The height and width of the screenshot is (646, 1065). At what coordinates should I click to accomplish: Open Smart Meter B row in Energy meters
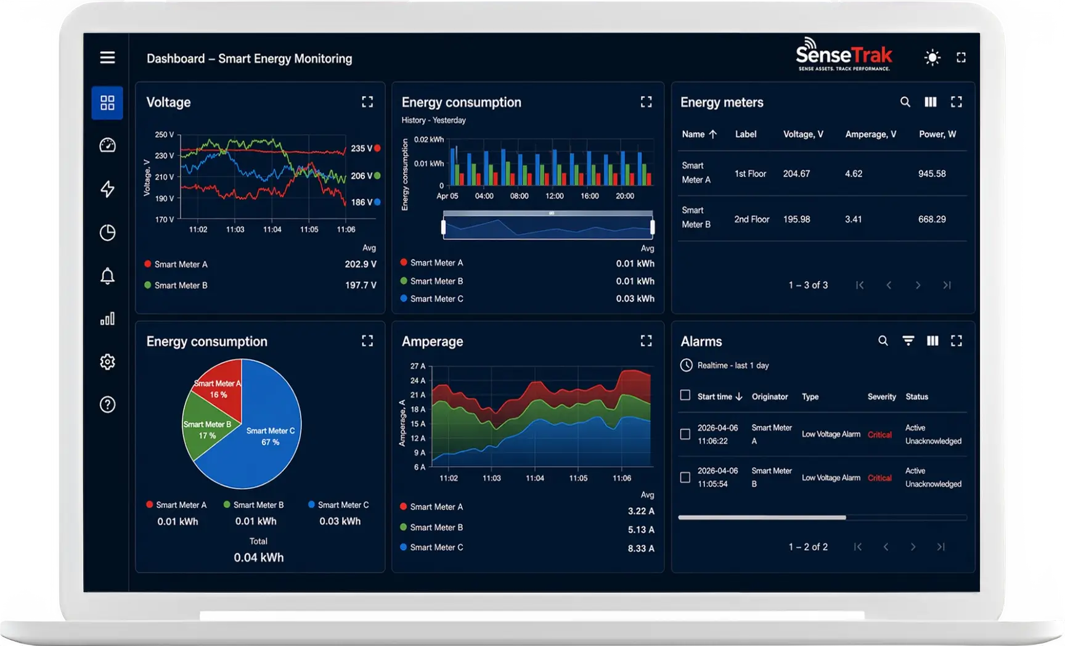coord(822,218)
